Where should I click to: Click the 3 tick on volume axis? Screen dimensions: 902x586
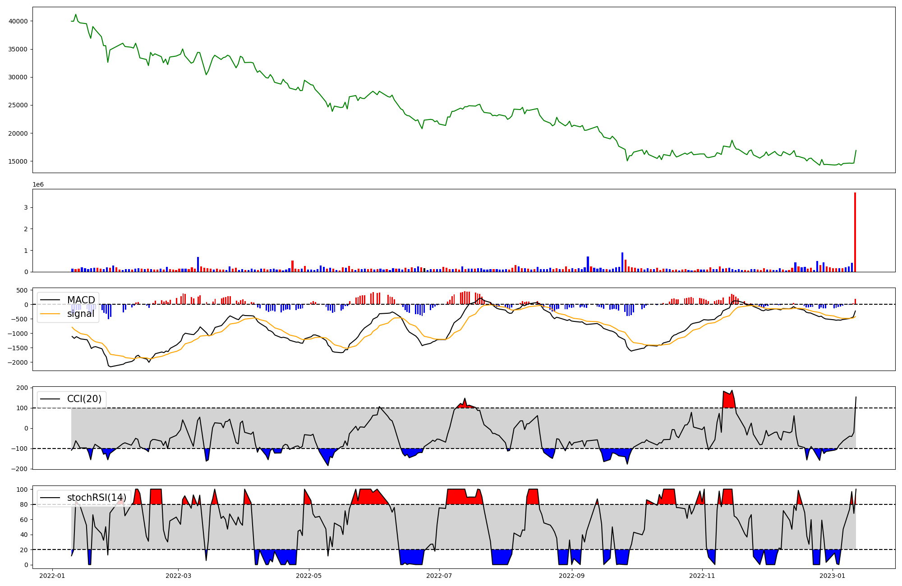pos(26,207)
